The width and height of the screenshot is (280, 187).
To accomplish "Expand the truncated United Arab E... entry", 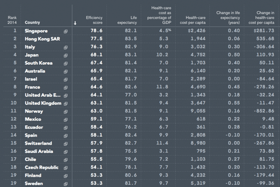I will click(43, 95).
